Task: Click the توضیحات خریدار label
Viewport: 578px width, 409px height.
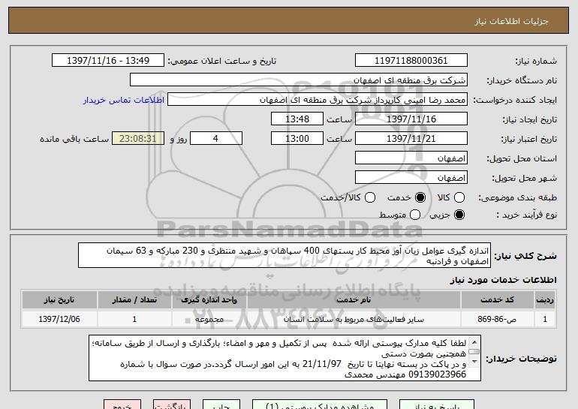Action: (521, 359)
